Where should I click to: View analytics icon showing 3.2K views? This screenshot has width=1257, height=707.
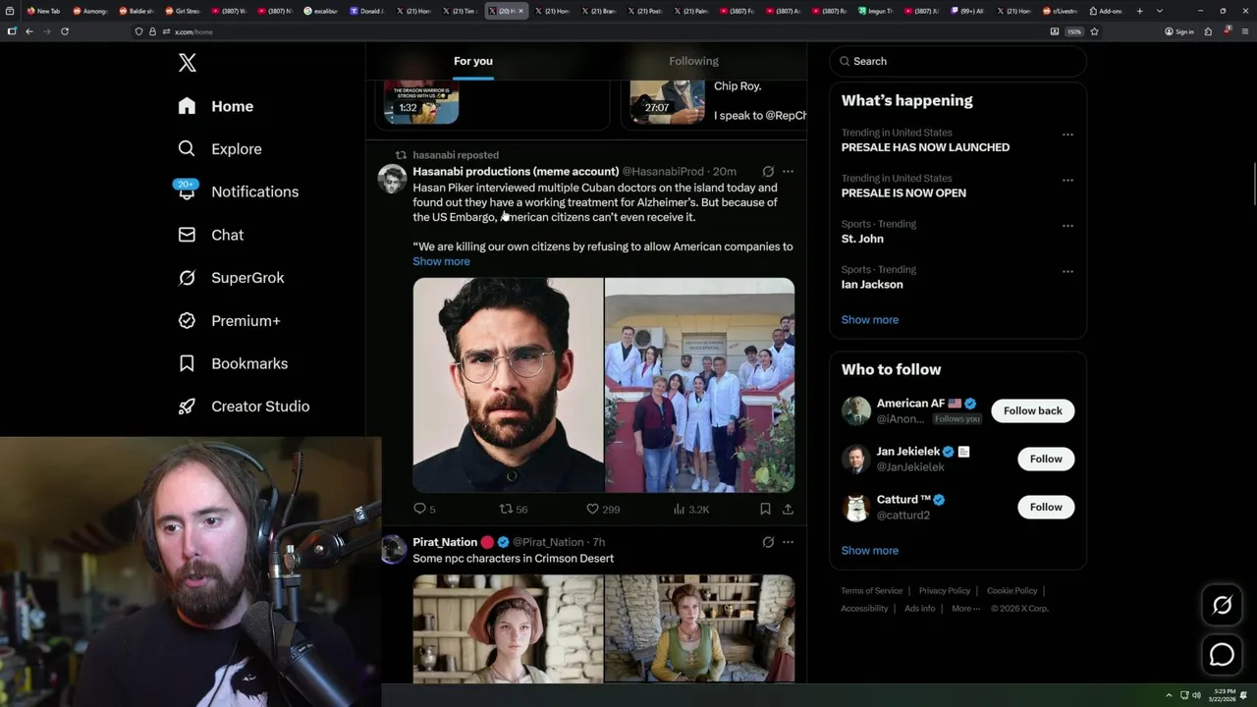tap(679, 509)
